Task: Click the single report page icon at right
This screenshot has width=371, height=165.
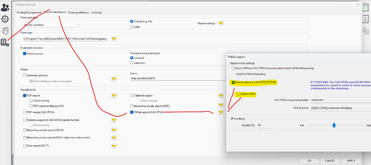Action: coord(365,19)
